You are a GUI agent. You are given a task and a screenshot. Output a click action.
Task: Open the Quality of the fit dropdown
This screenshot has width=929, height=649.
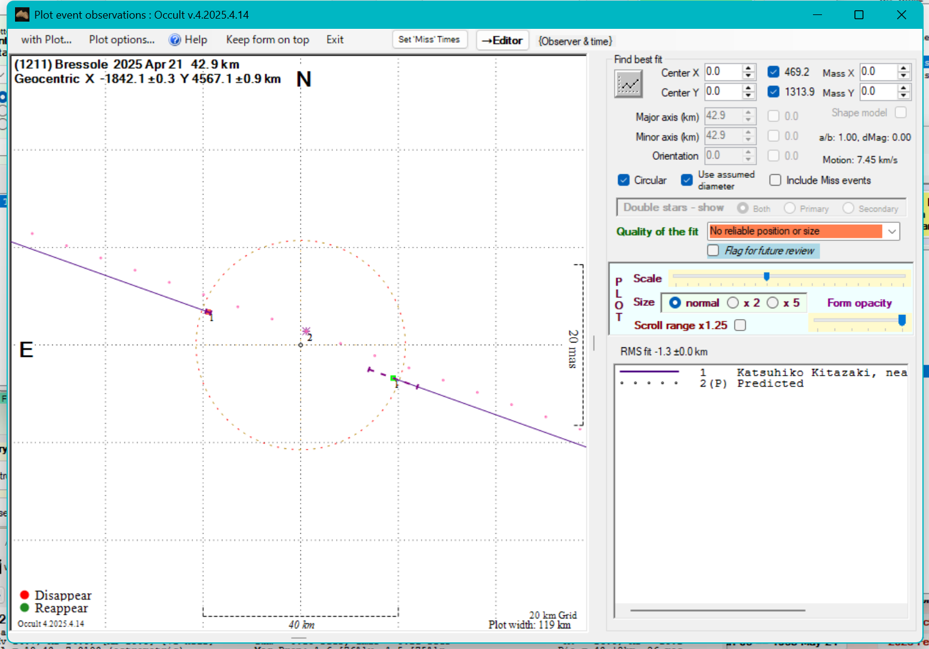[892, 231]
